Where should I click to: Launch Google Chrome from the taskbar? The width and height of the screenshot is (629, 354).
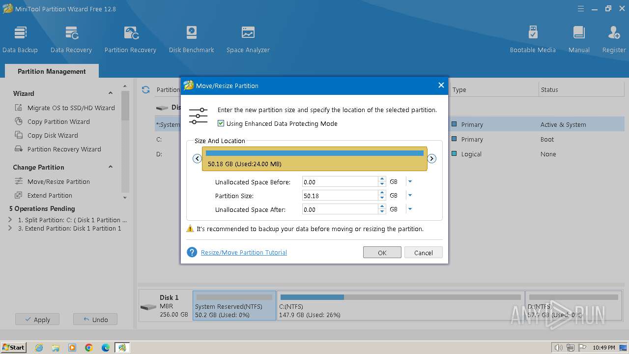89,348
